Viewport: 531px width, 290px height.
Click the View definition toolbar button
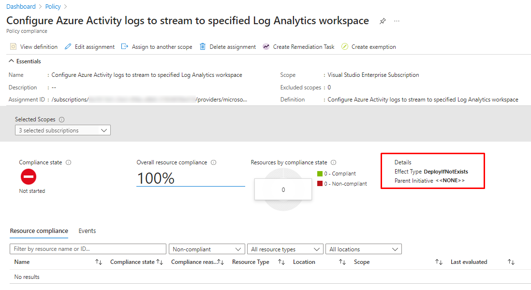[x=34, y=47]
